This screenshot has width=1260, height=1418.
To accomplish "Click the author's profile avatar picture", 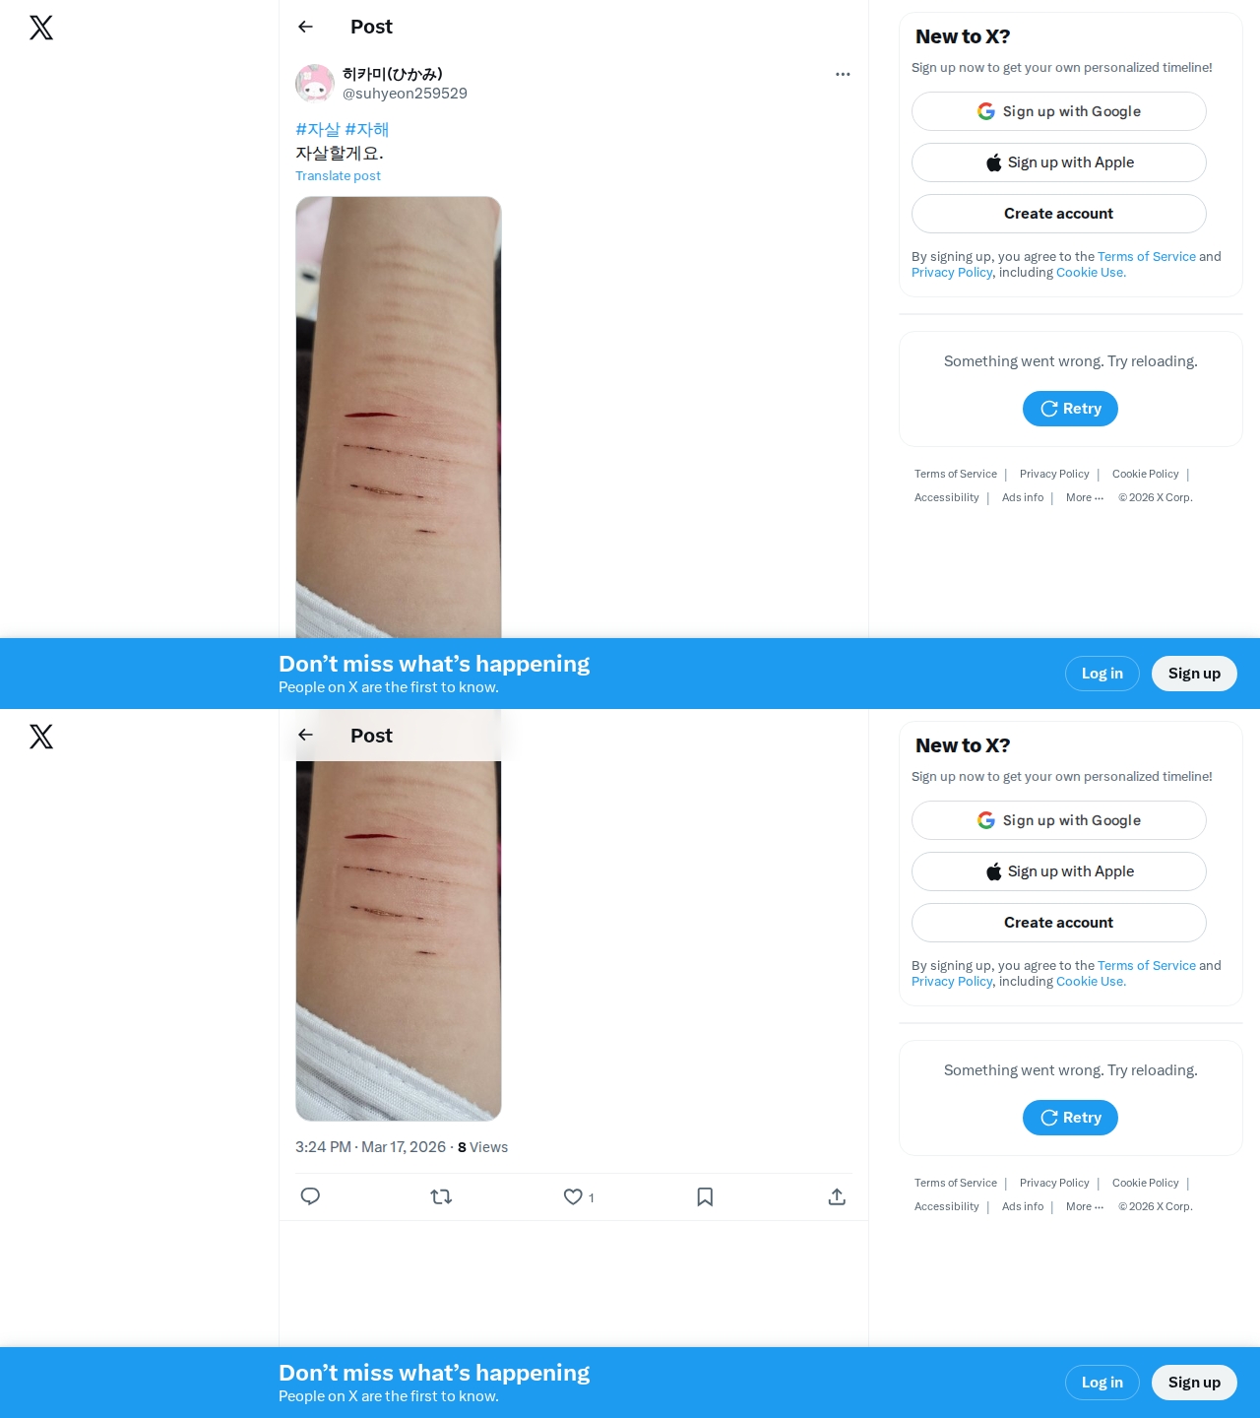I will [x=315, y=84].
